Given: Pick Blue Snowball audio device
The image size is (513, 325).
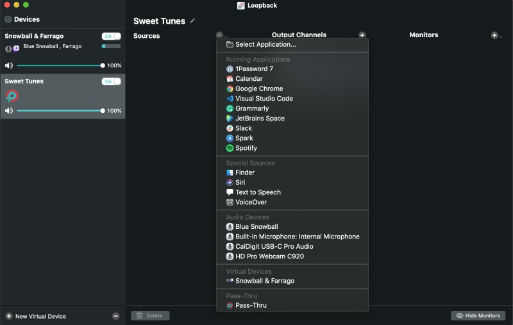Looking at the screenshot, I should [x=292, y=226].
